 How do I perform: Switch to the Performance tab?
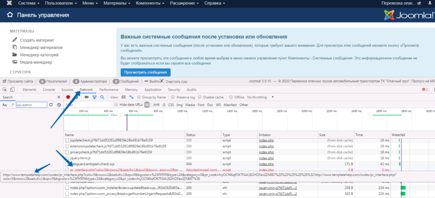pos(109,90)
